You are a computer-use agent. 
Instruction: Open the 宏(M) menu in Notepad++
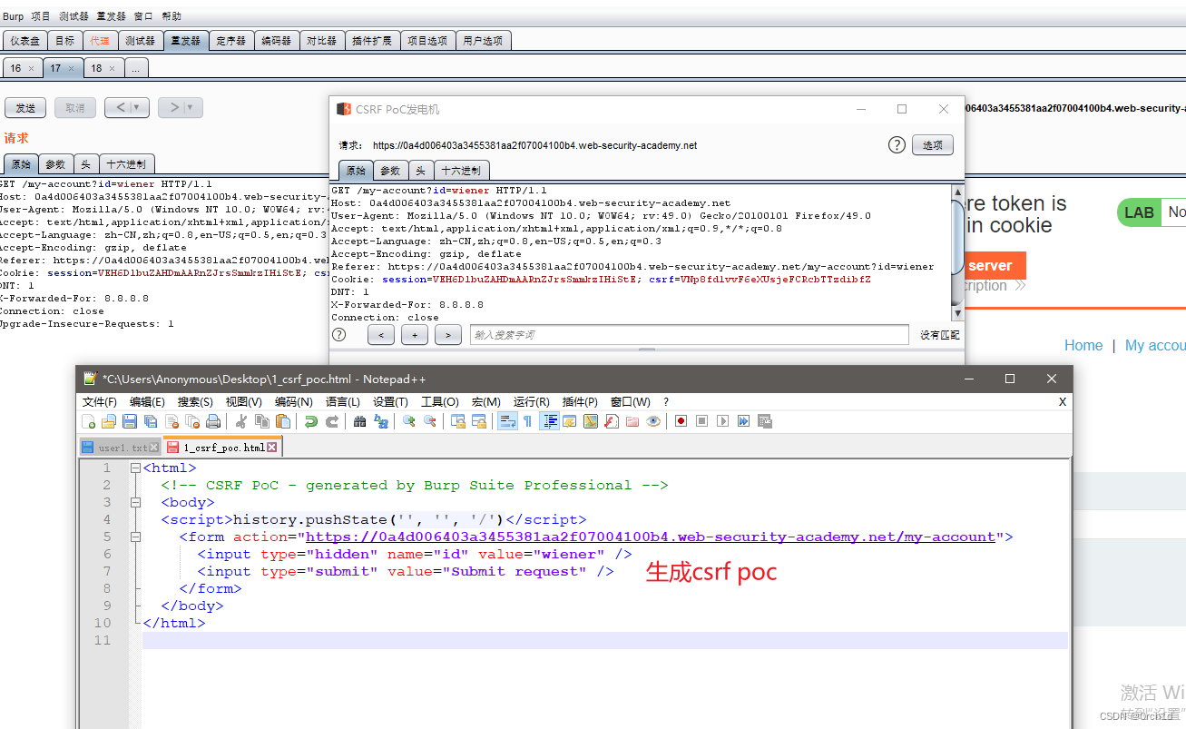coord(485,401)
